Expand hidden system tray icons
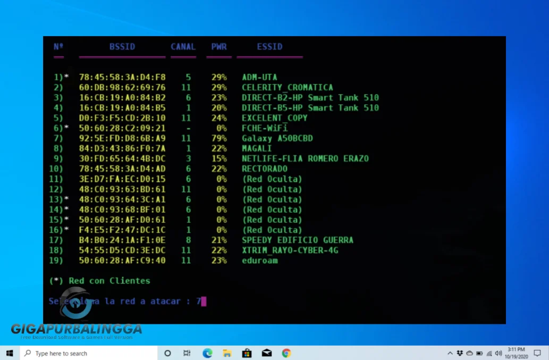This screenshot has height=360, width=549. click(x=450, y=353)
